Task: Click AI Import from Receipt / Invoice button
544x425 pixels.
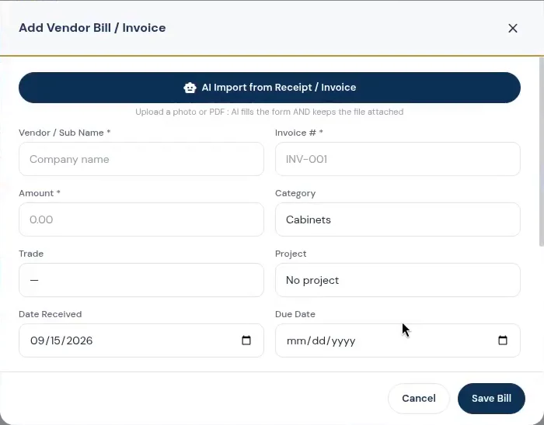Action: 270,88
